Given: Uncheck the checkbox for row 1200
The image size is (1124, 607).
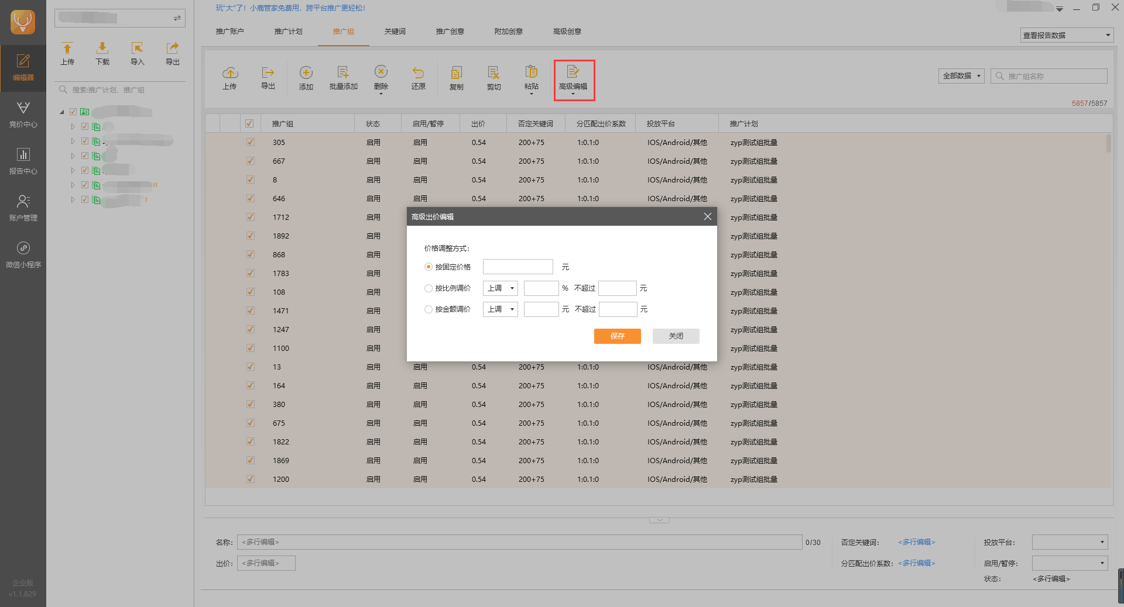Looking at the screenshot, I should [251, 479].
